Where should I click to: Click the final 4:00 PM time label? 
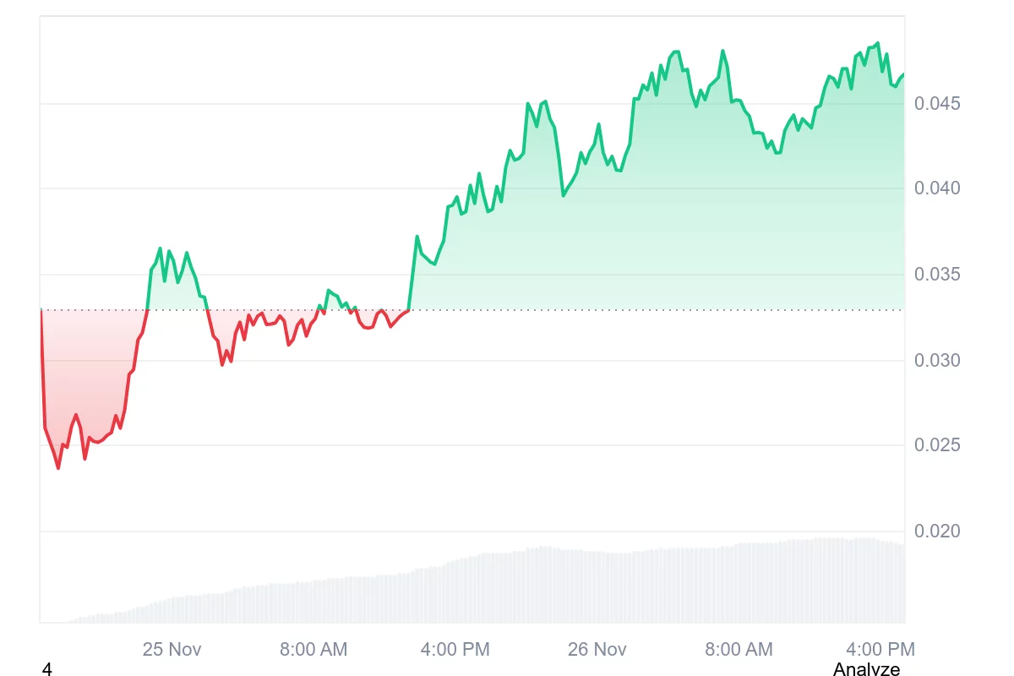coord(880,649)
